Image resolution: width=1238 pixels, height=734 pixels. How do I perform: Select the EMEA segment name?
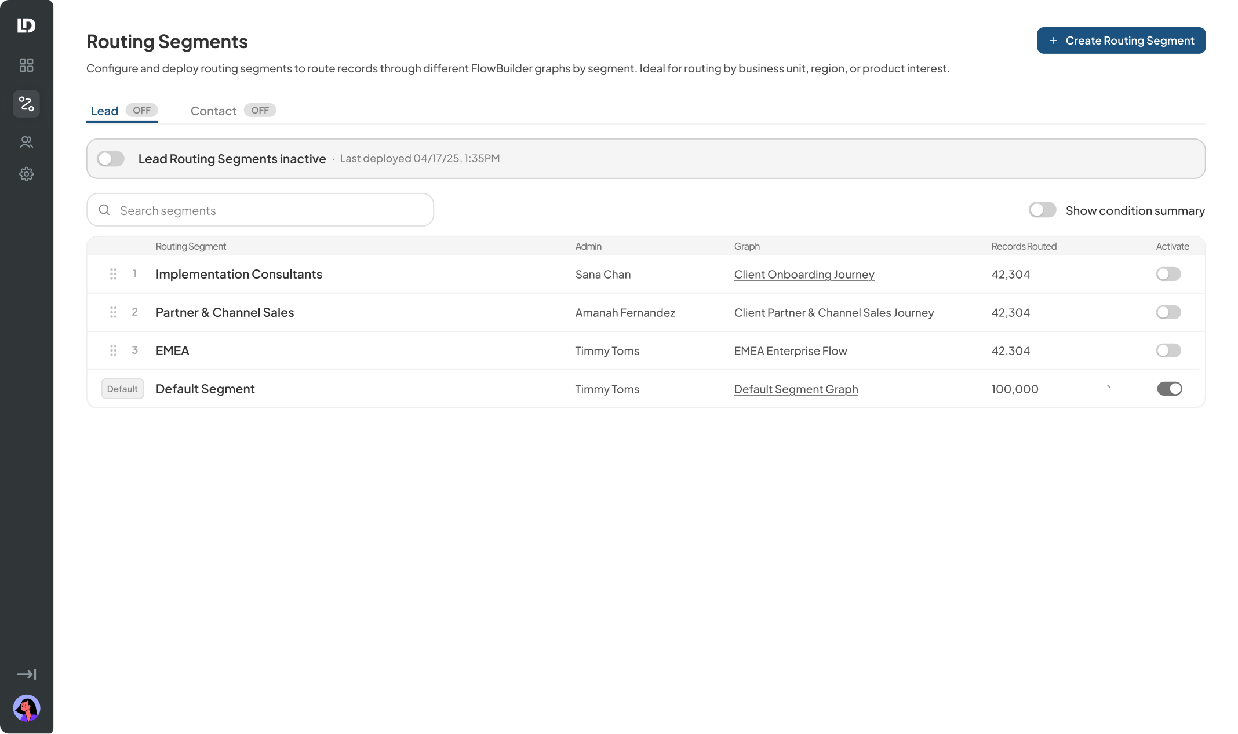click(172, 350)
